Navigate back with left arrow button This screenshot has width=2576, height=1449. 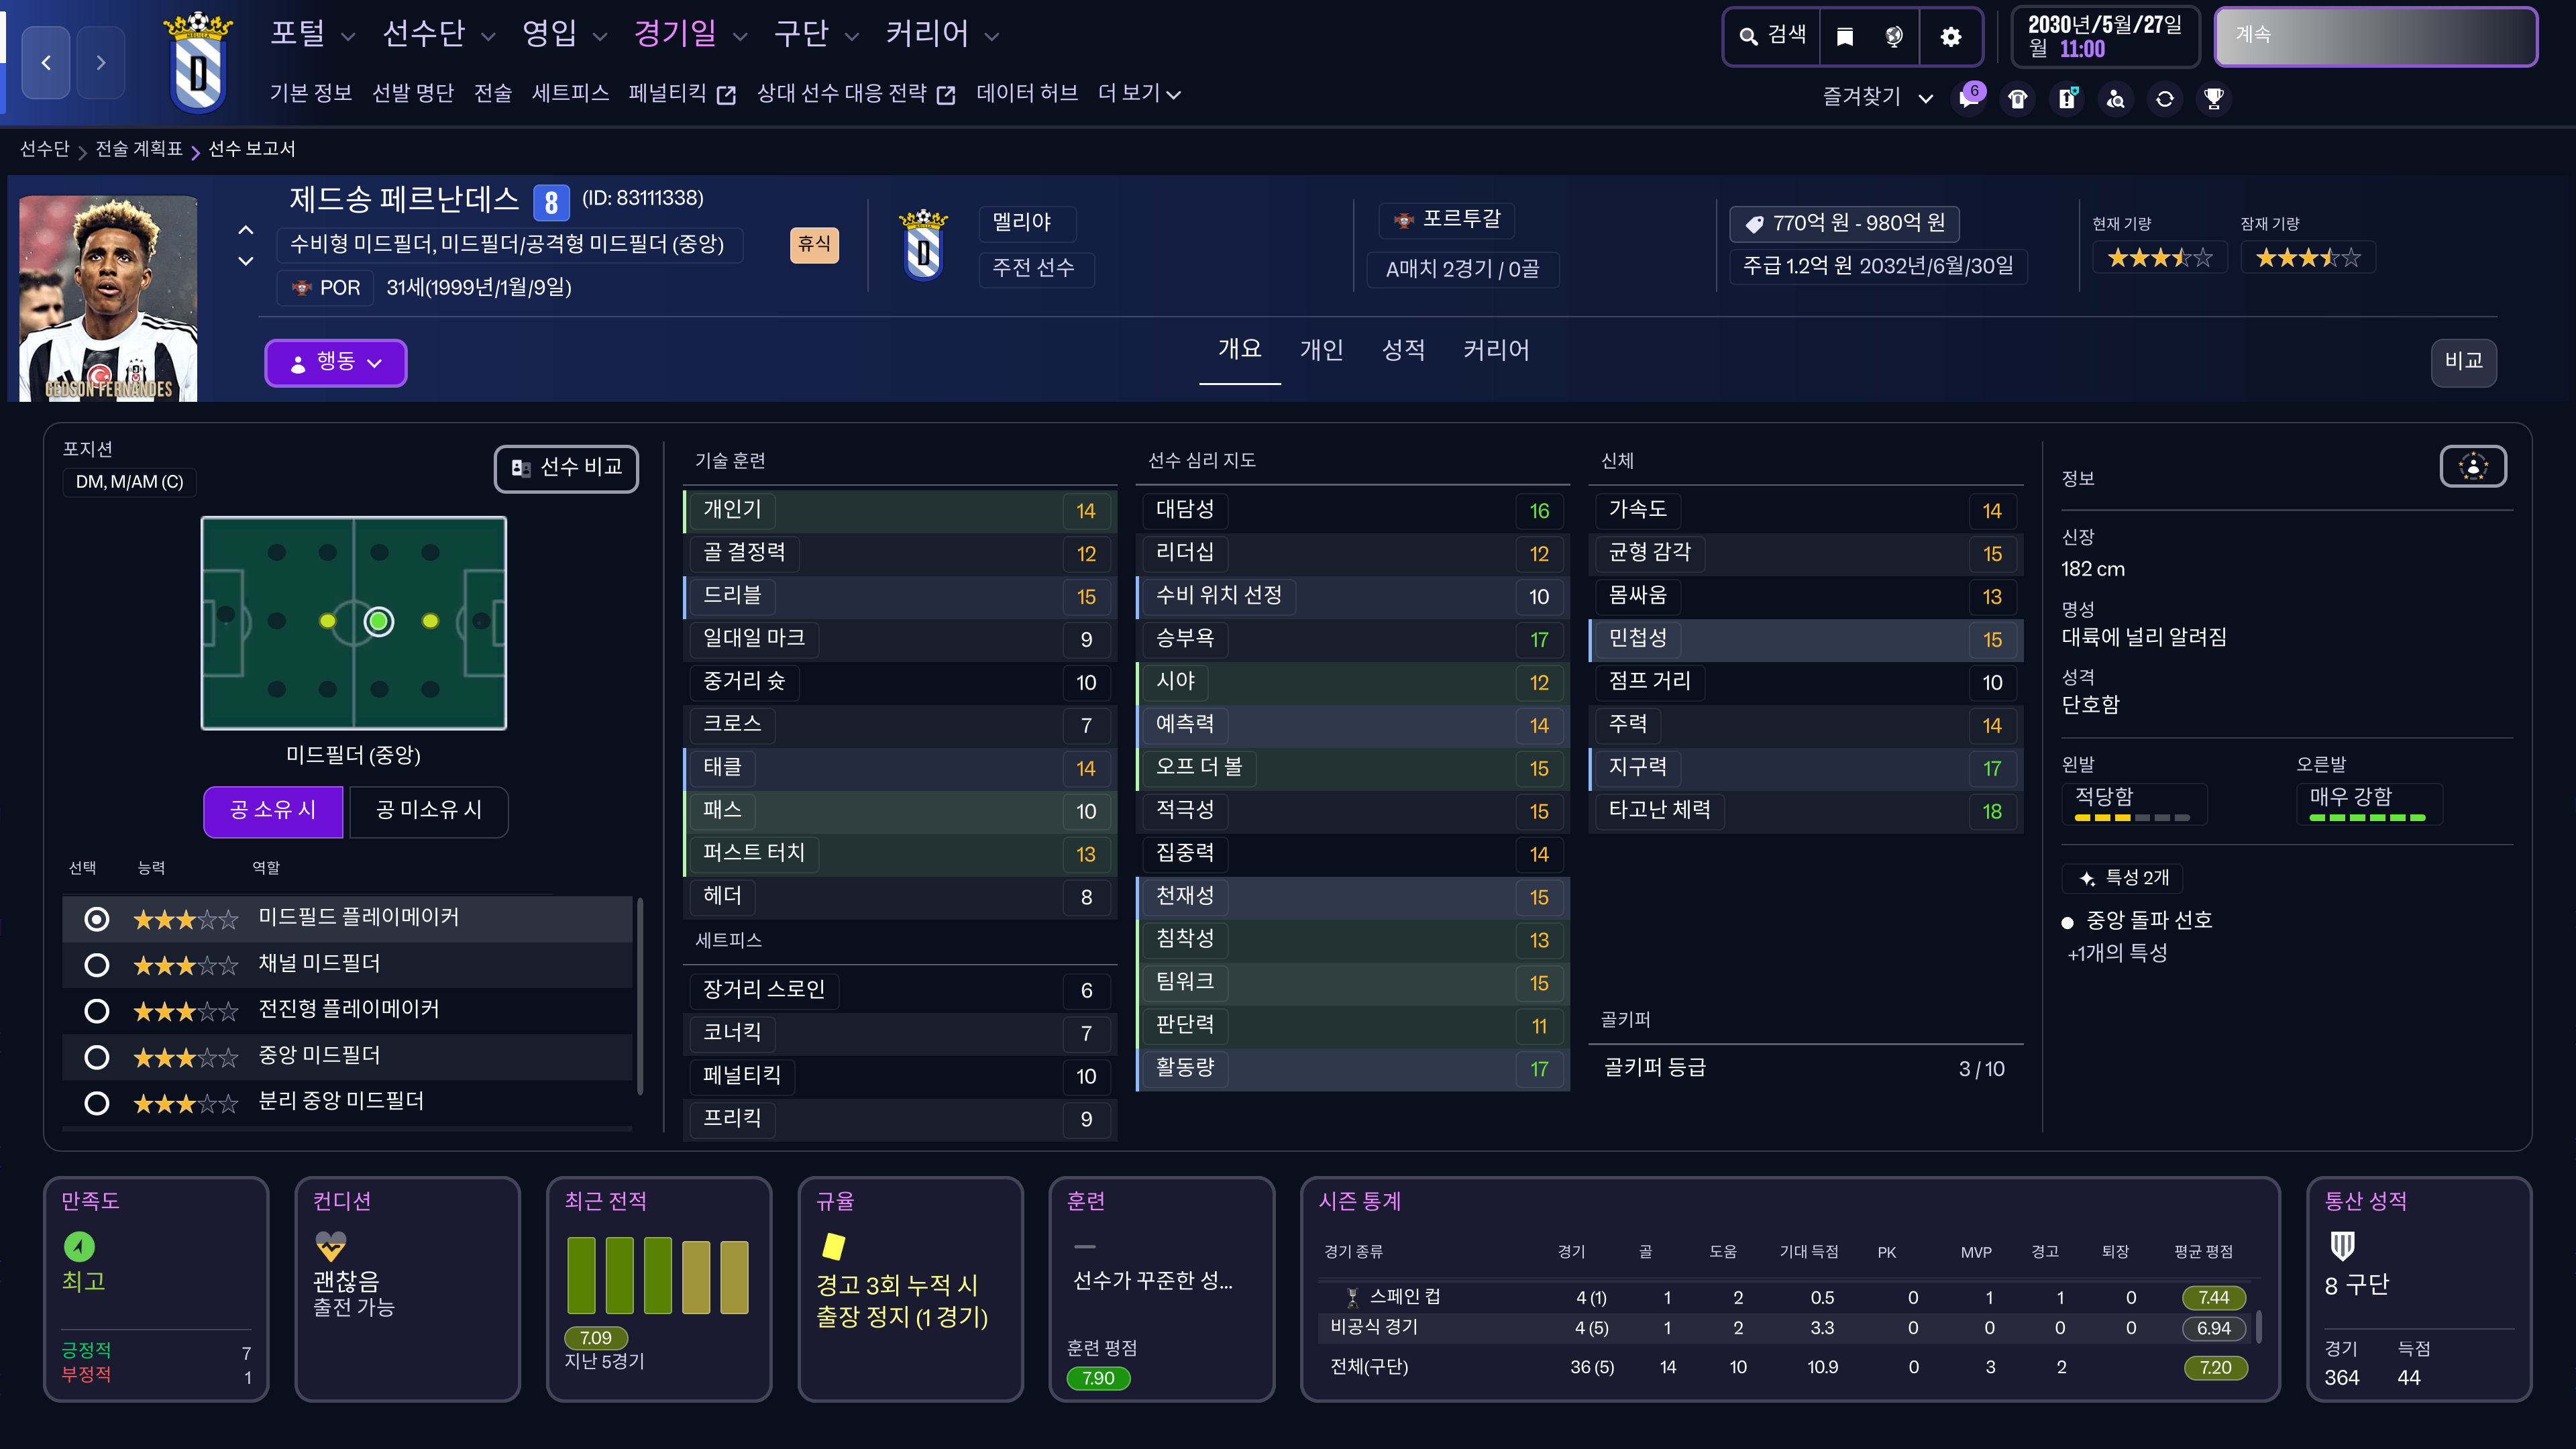pos(46,63)
